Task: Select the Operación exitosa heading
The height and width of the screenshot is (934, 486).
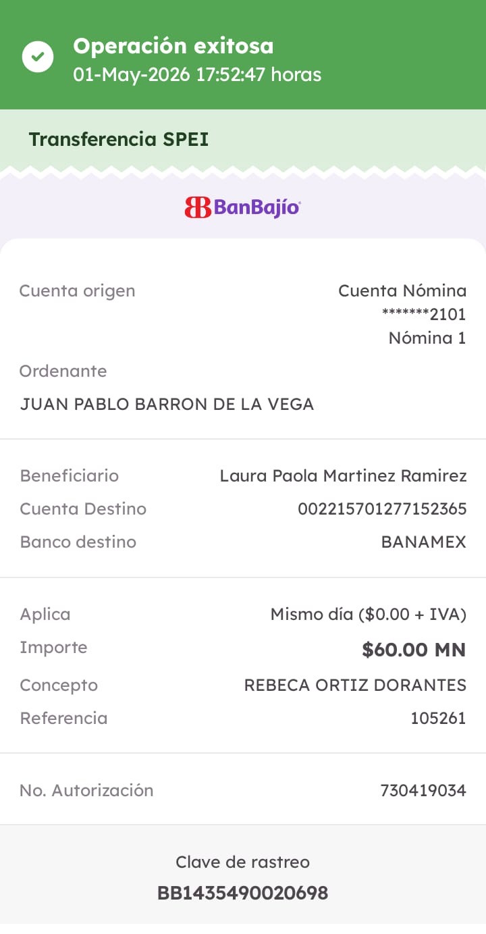Action: (x=173, y=46)
